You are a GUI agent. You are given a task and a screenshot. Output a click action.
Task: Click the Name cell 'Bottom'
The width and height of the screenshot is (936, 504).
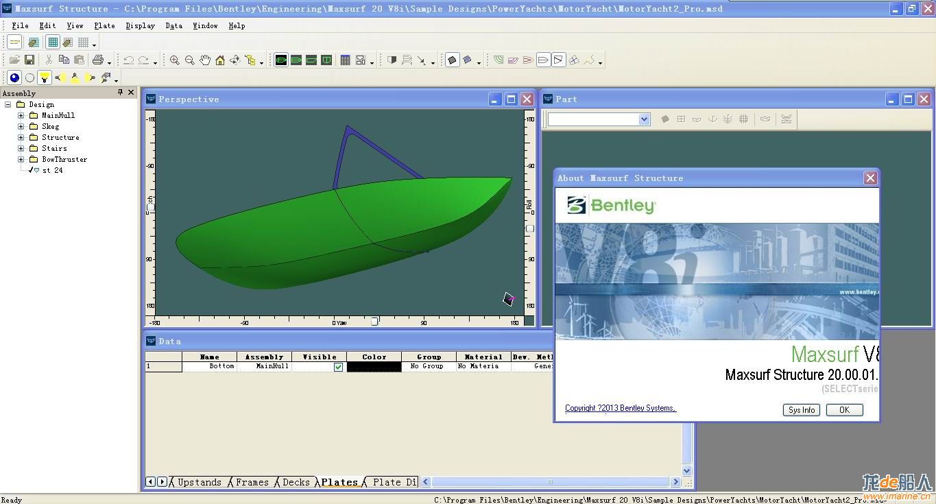click(209, 367)
